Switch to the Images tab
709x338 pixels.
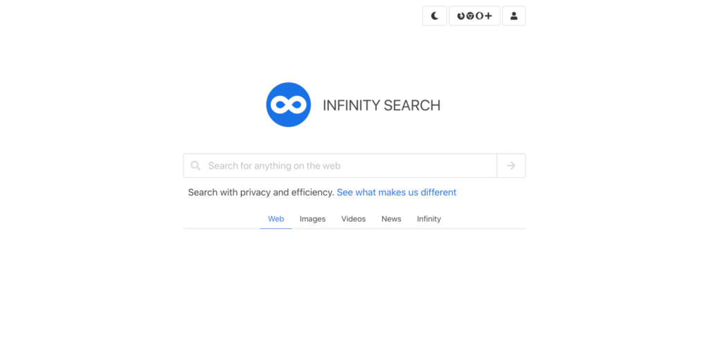click(x=312, y=219)
